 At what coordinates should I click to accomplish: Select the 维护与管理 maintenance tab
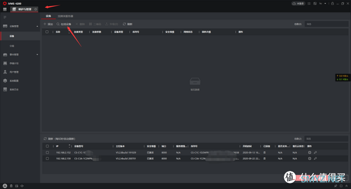24,9
